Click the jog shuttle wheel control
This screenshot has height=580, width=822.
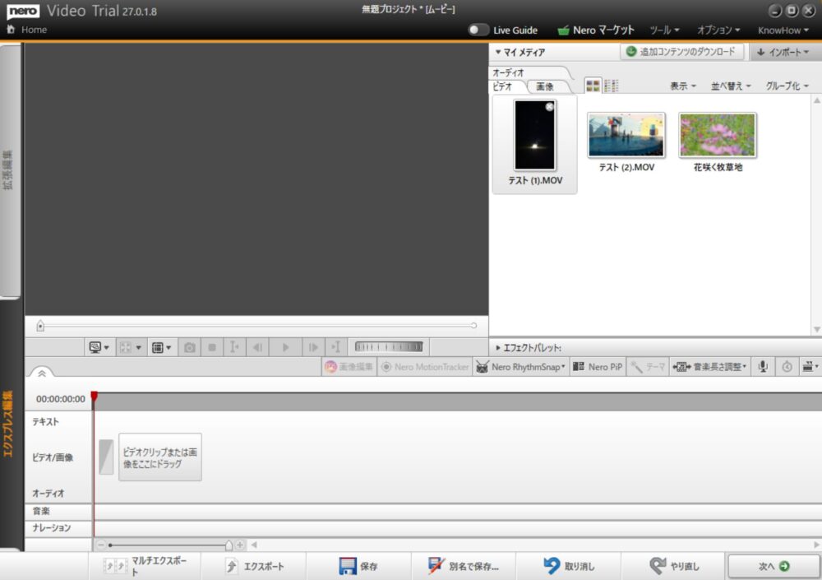(389, 346)
